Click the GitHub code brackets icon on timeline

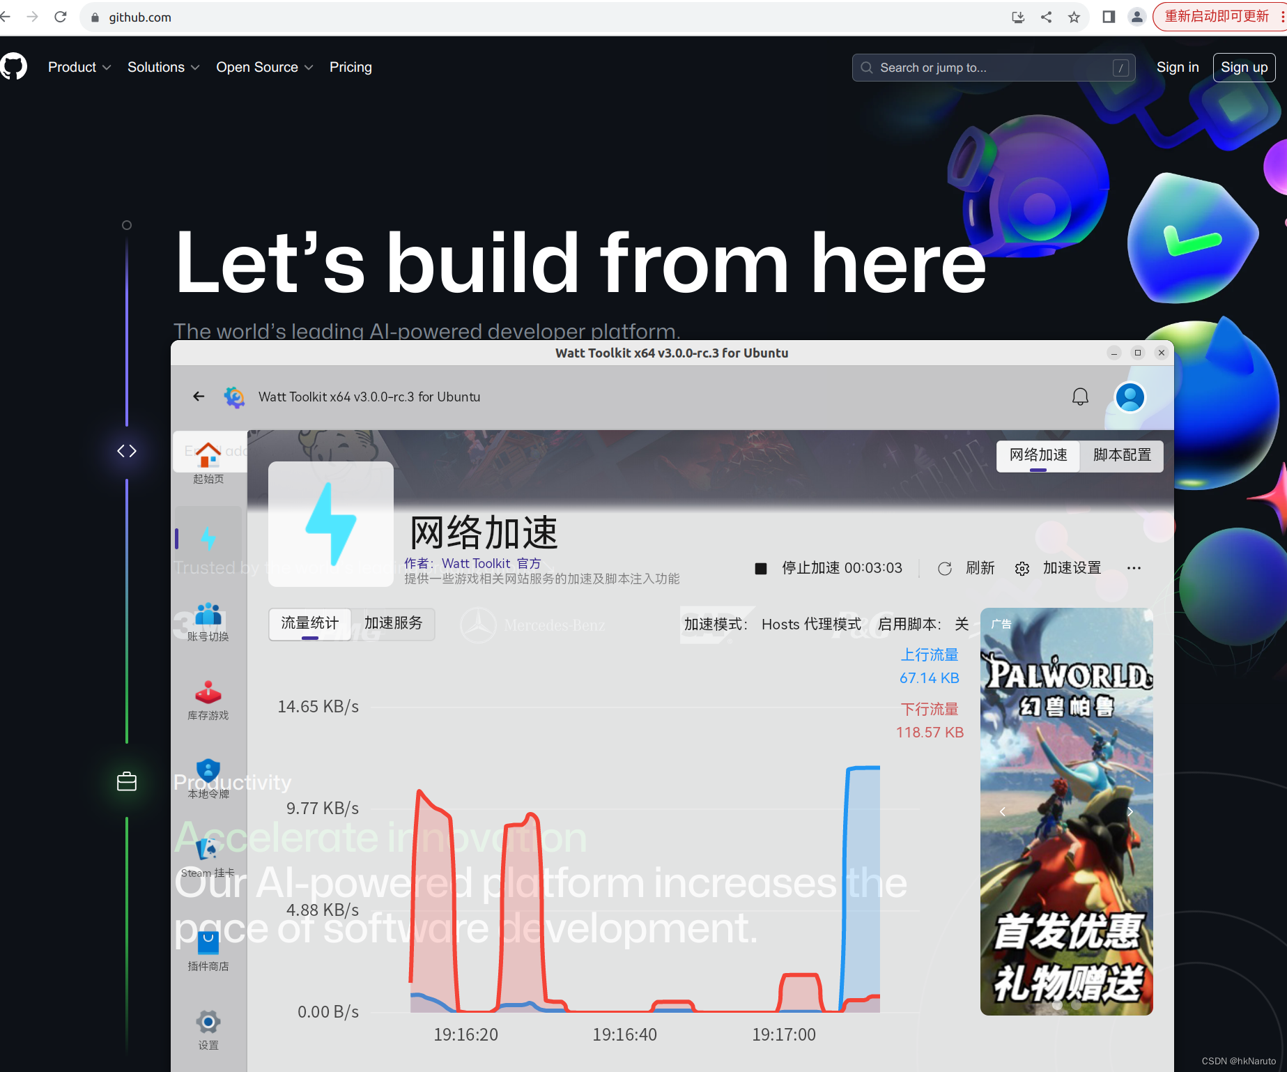click(127, 451)
